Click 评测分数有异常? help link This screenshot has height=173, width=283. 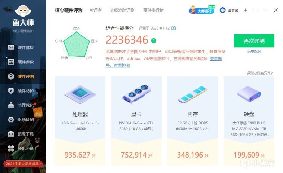pyautogui.click(x=260, y=73)
